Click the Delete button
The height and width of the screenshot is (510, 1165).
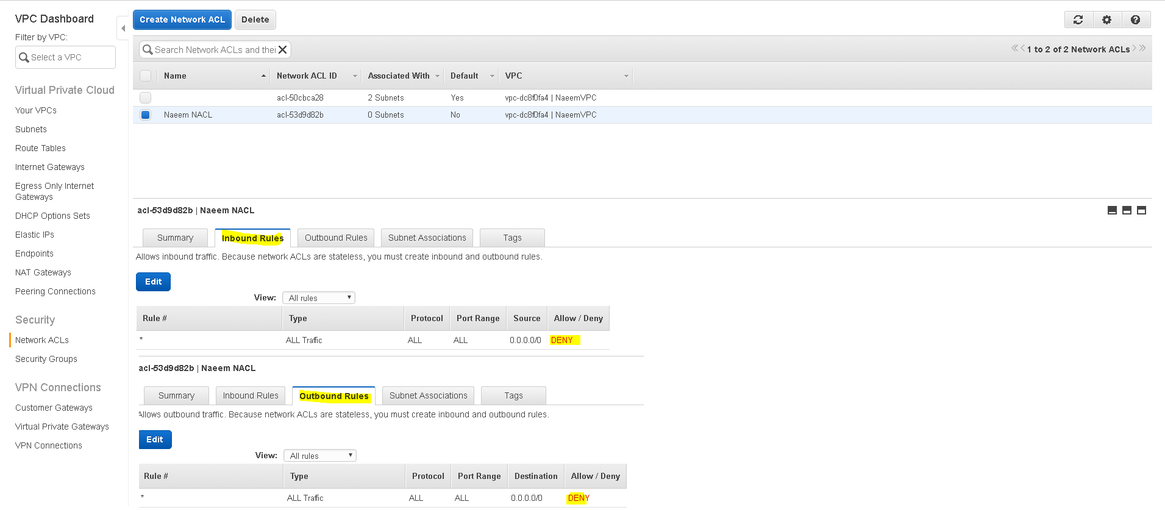[x=255, y=19]
